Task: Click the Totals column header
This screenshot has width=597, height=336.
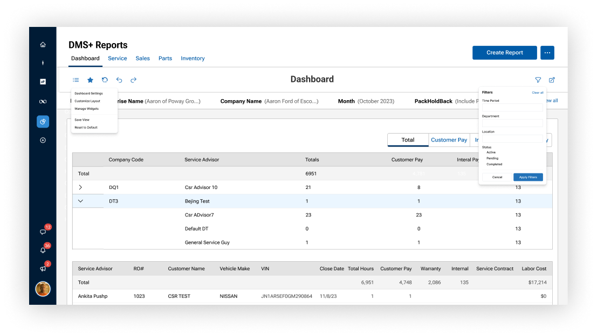Action: 312,159
